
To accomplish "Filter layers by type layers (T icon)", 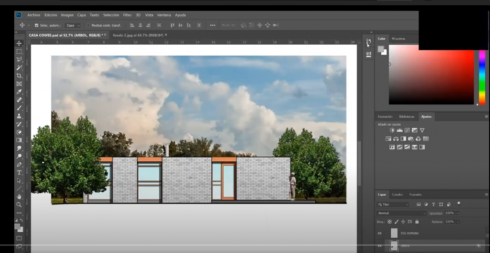I will click(433, 204).
